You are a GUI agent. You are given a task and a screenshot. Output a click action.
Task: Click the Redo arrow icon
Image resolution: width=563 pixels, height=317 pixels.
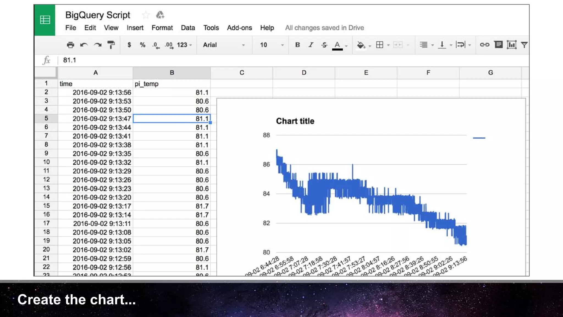[98, 45]
